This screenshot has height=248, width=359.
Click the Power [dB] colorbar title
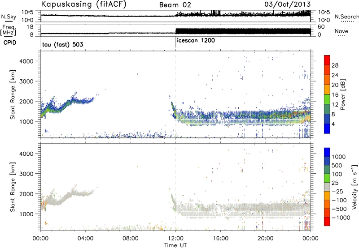[x=342, y=94]
